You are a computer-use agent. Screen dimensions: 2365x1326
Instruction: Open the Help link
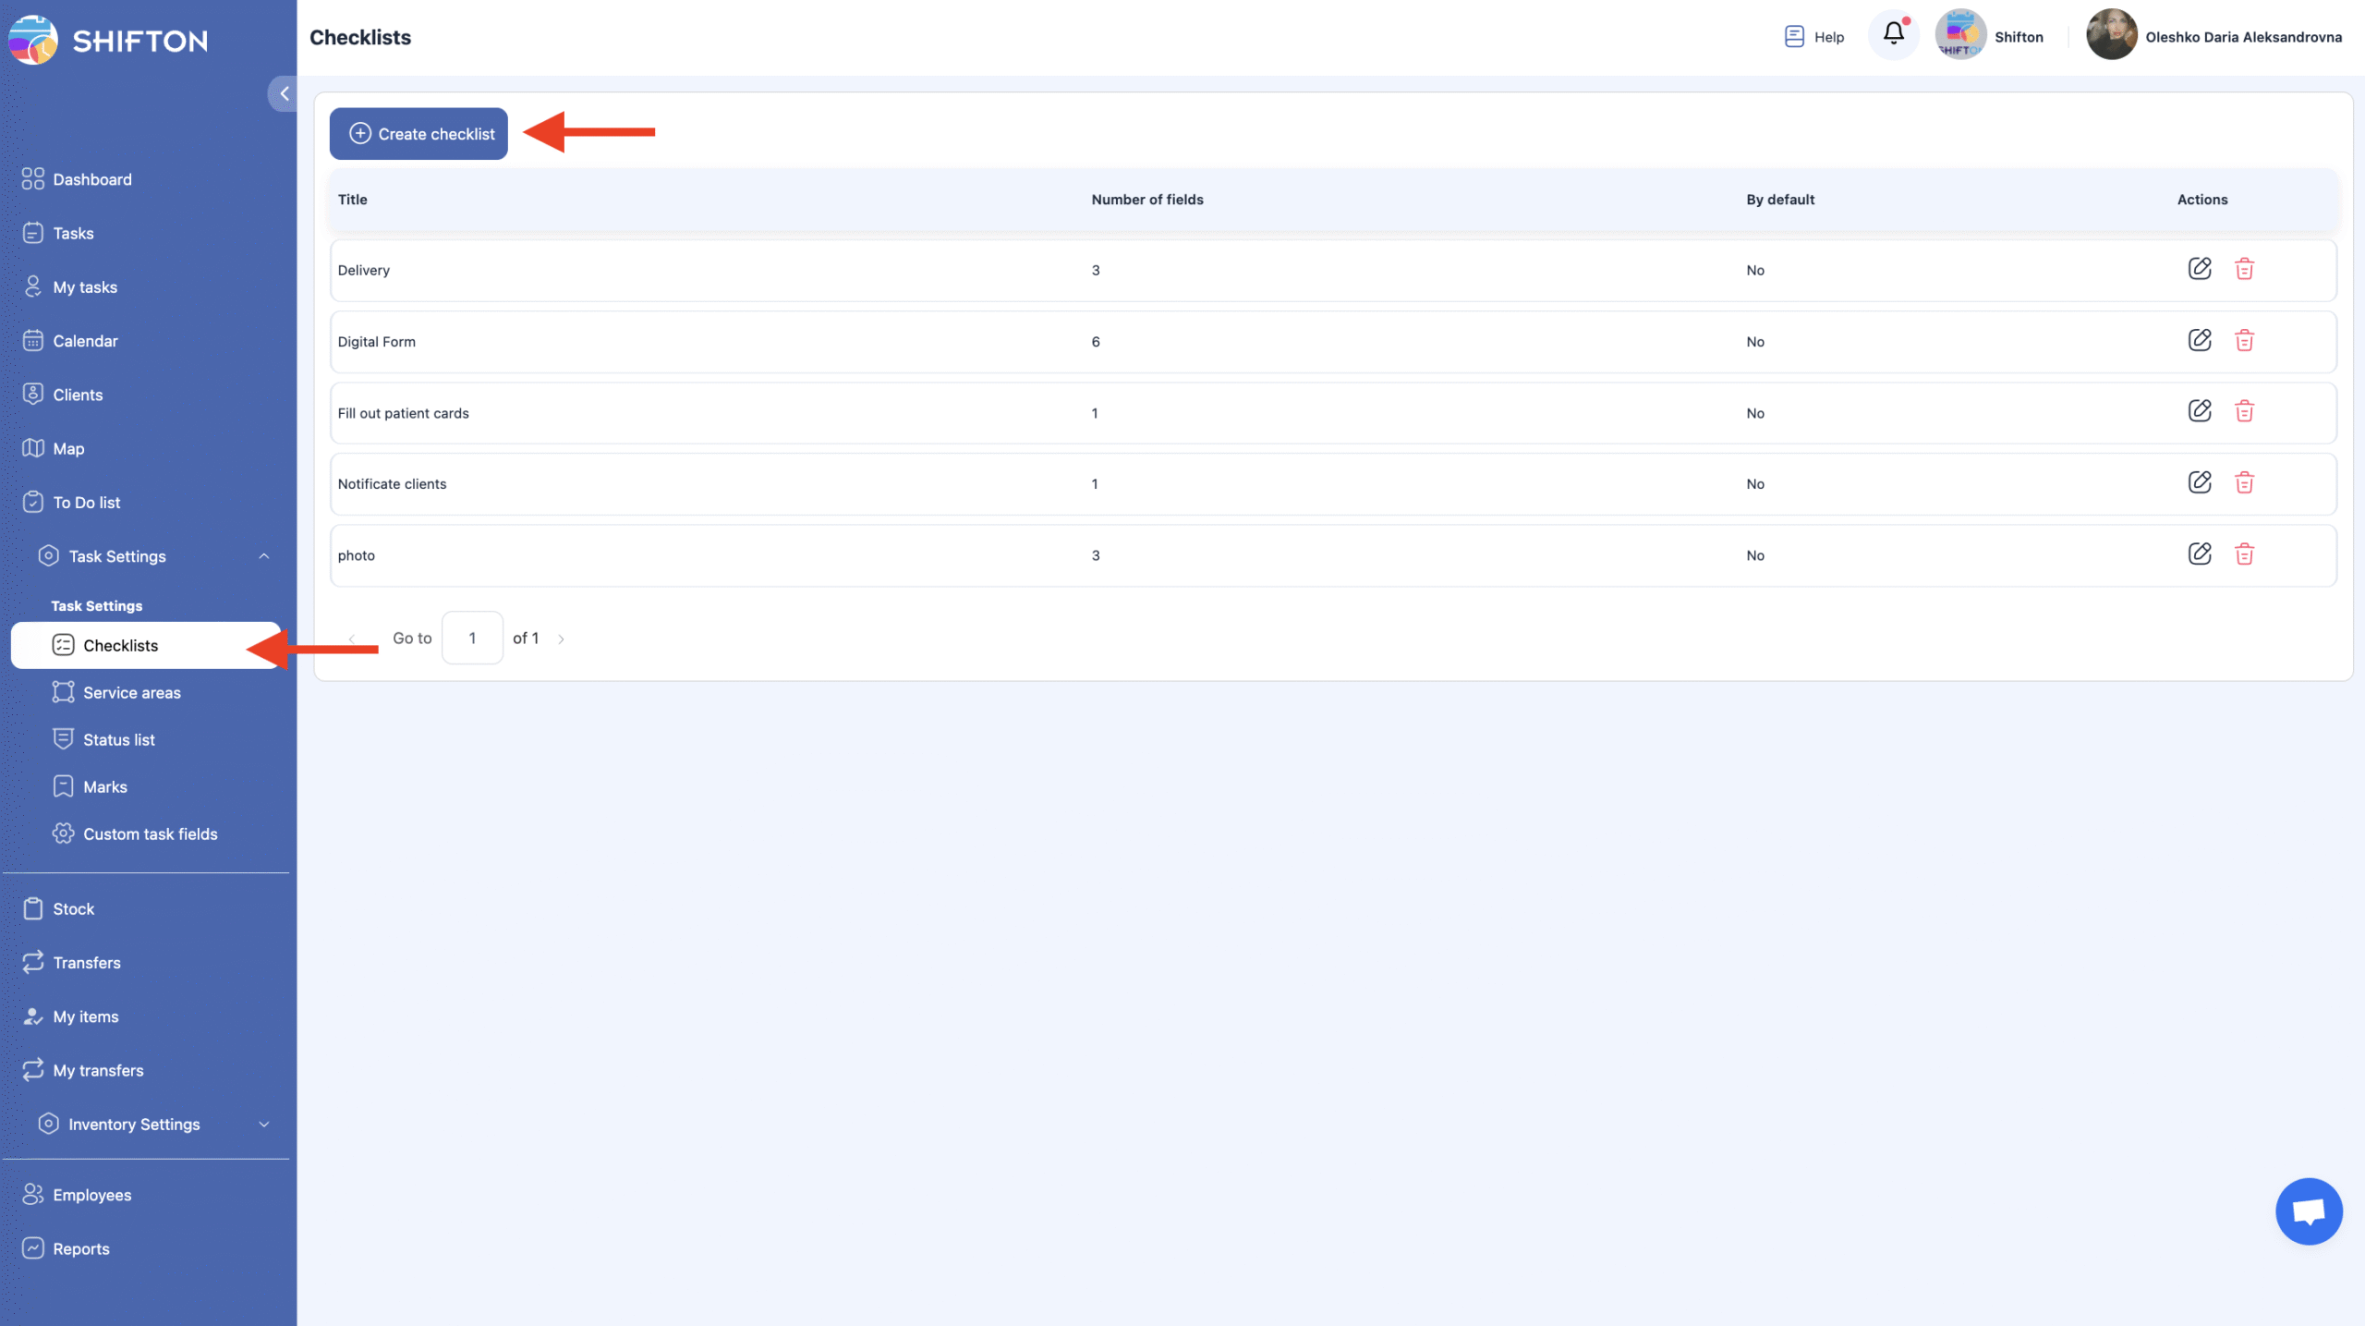tap(1814, 37)
